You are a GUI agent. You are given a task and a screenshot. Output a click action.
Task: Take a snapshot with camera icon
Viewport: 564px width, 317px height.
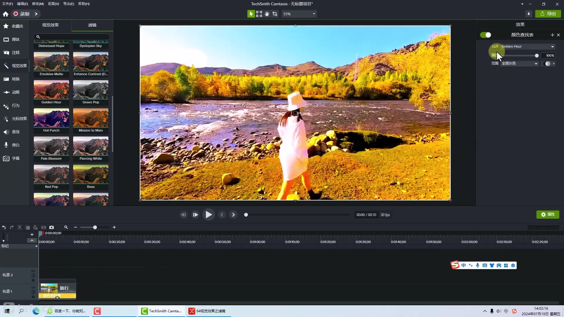click(x=52, y=227)
